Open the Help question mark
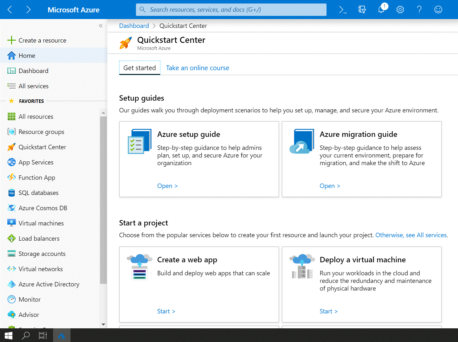This screenshot has height=342, width=458. [x=419, y=10]
